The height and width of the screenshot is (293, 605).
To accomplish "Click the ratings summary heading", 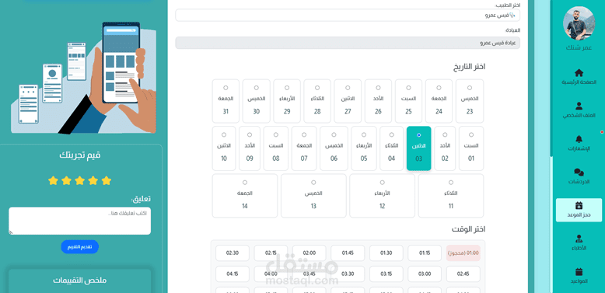I will tap(80, 281).
